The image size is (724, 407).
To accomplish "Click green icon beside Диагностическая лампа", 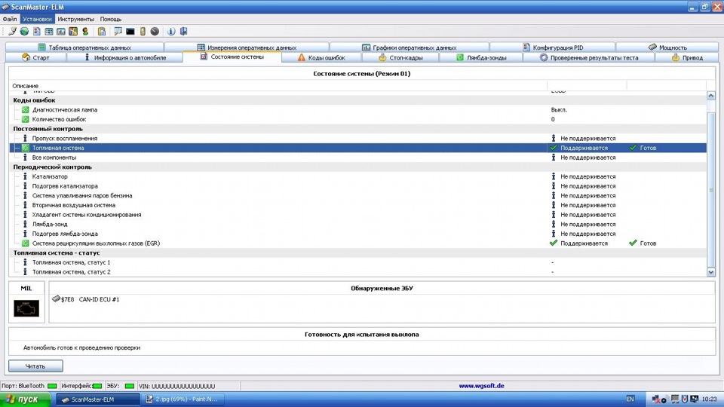I will 26,110.
